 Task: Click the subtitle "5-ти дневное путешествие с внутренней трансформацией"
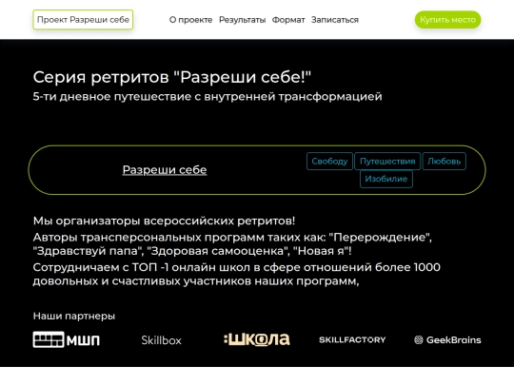pyautogui.click(x=208, y=97)
